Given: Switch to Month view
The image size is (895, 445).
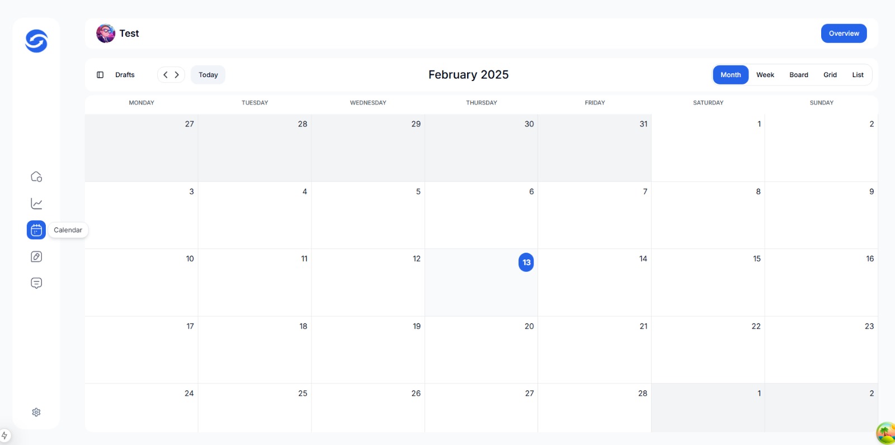Looking at the screenshot, I should tap(731, 75).
